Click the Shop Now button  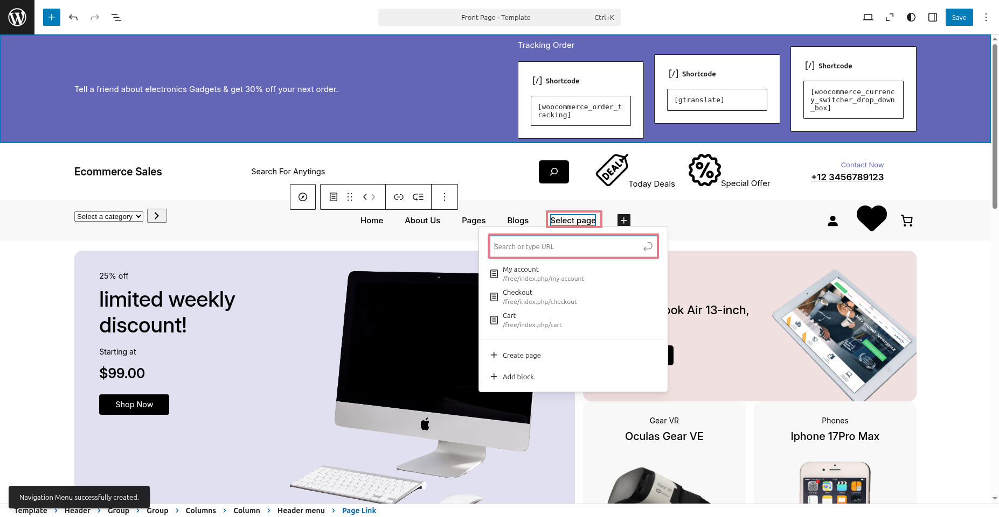tap(134, 405)
